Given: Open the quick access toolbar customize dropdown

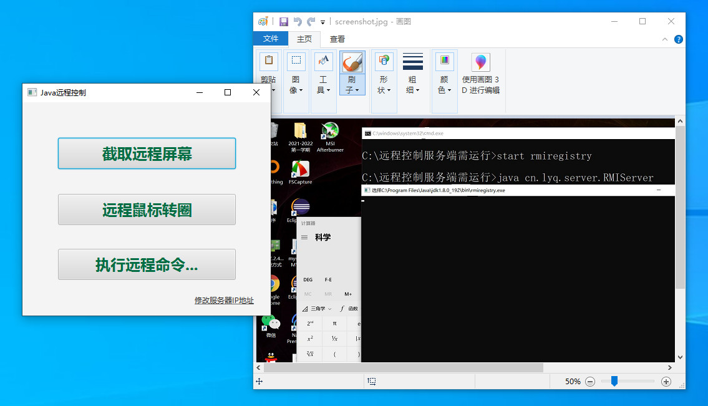Looking at the screenshot, I should point(323,22).
